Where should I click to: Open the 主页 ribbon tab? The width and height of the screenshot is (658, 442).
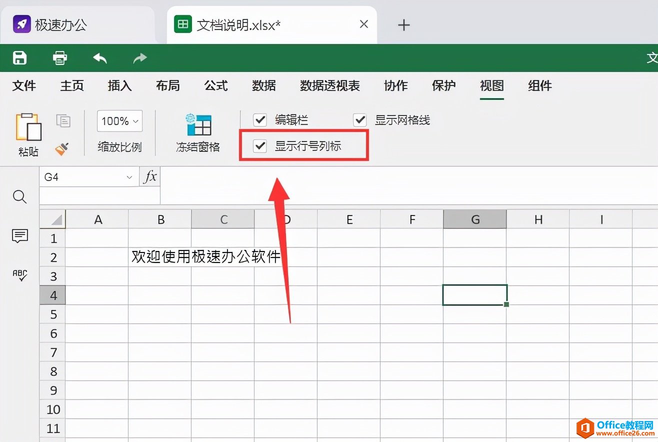pos(71,85)
